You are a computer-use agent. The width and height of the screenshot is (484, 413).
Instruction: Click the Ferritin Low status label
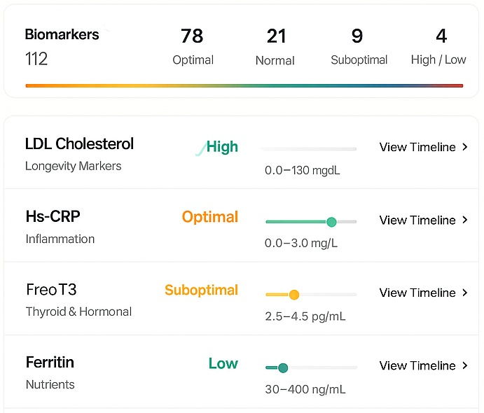pos(223,363)
